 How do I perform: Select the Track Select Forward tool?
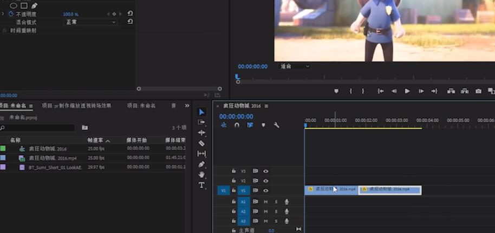(x=201, y=122)
